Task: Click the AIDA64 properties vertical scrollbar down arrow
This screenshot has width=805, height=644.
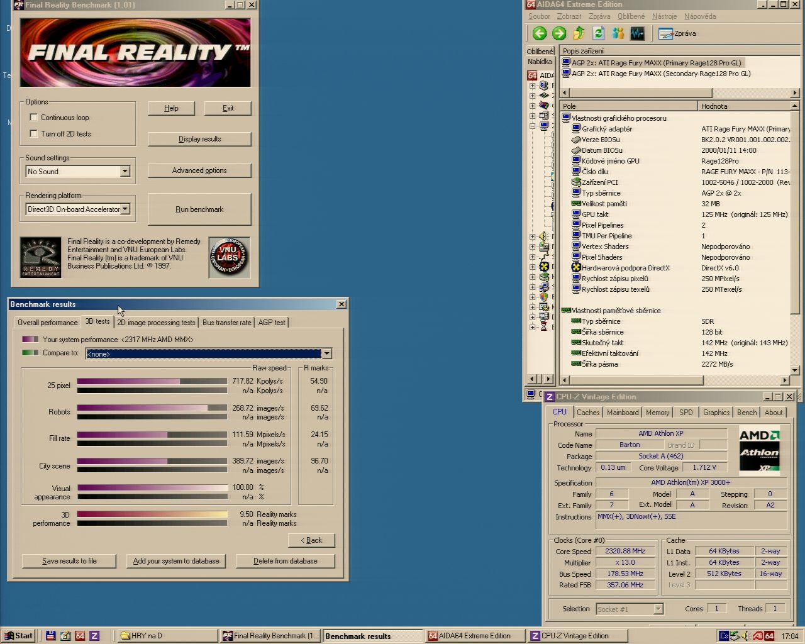Action: pyautogui.click(x=795, y=370)
